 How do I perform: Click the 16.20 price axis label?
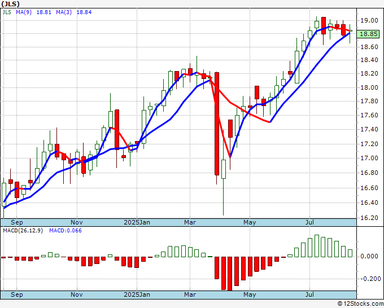(x=369, y=218)
